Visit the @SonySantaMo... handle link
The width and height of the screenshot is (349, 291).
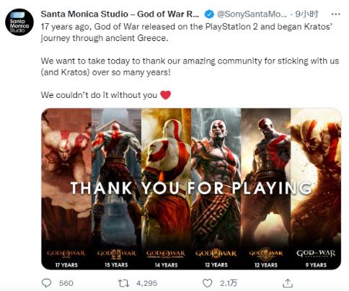252,14
